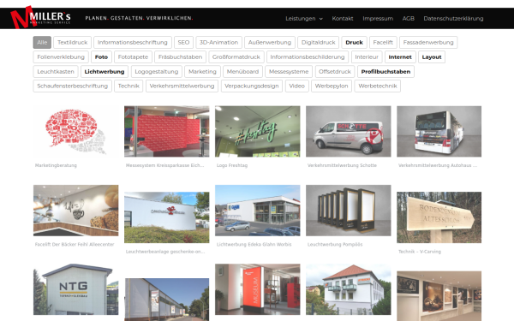The height and width of the screenshot is (321, 514).
Task: Choose the Profilbuchstaben filter
Action: click(385, 71)
